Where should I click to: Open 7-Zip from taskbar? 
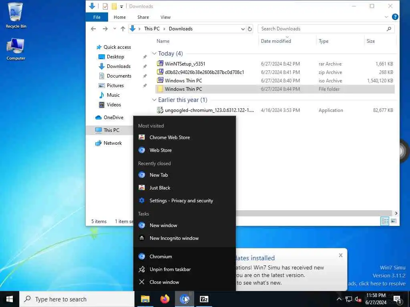pyautogui.click(x=204, y=299)
